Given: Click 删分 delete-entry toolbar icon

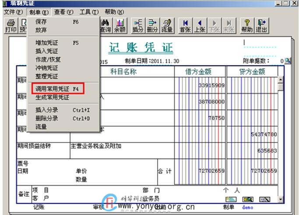Looking at the screenshot, I should tap(152, 26).
